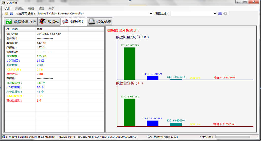Image resolution: width=261 pixels, height=141 pixels.
Task: Click the CSniffer app icon in title bar
Action: coord(3,3)
